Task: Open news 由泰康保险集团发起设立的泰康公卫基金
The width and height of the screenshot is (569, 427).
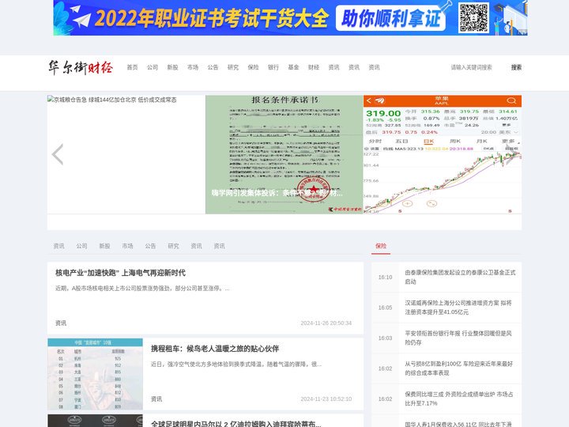Action: tap(460, 277)
